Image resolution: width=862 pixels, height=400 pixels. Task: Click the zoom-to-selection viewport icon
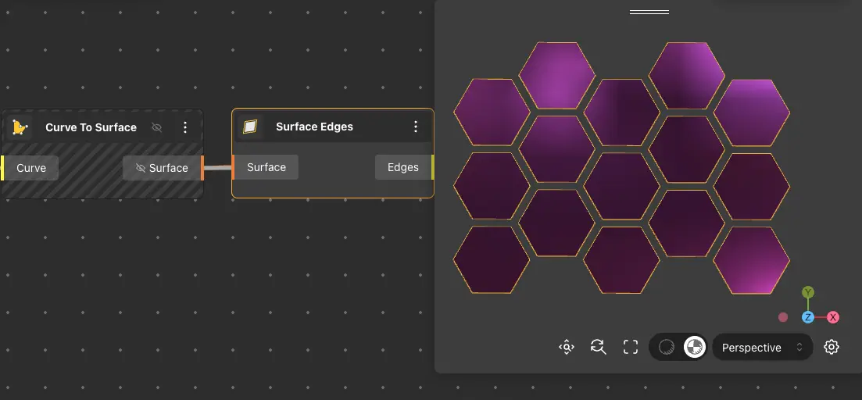click(567, 347)
